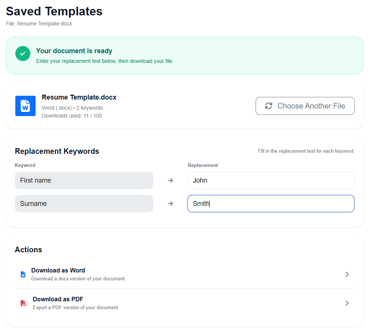Viewport: 375px width, 332px height.
Task: Click the arrow beside First name keyword
Action: coord(170,180)
